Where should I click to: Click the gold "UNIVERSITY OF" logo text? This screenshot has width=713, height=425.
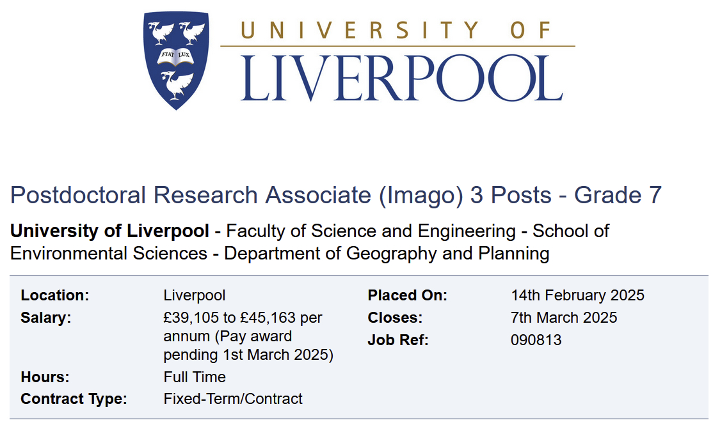point(397,29)
